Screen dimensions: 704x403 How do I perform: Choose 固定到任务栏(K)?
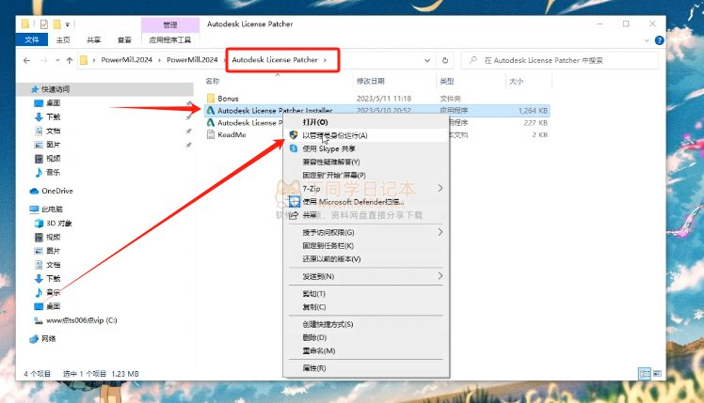366,246
